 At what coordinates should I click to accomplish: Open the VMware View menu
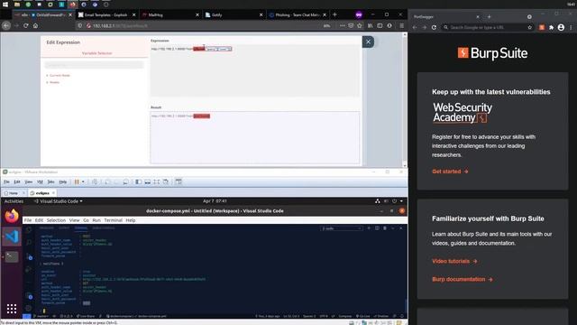click(28, 182)
